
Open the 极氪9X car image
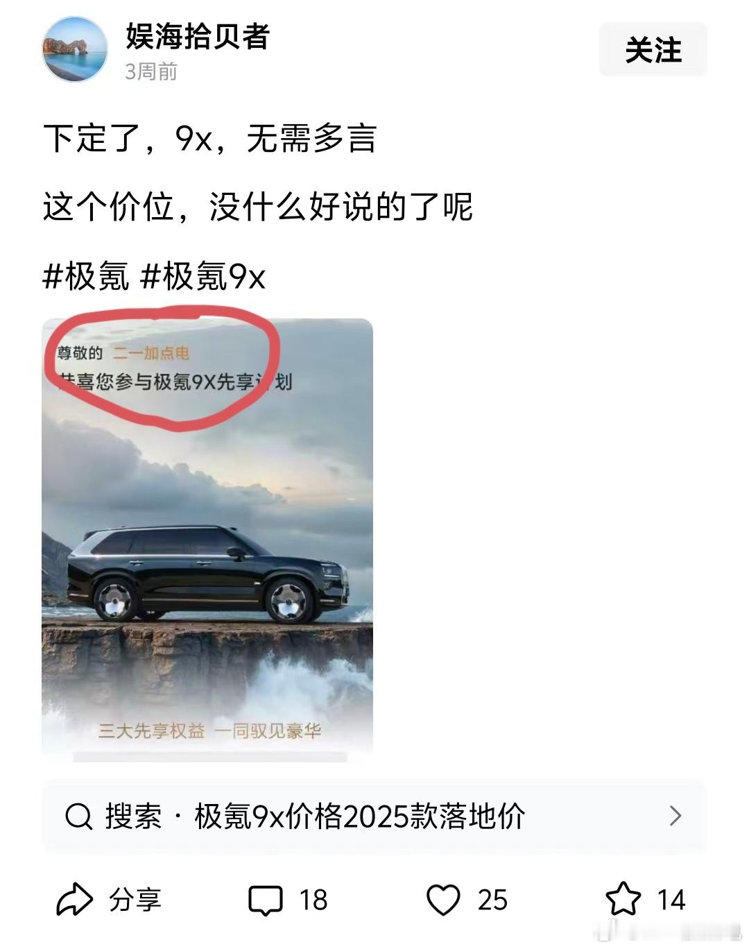coord(207,540)
